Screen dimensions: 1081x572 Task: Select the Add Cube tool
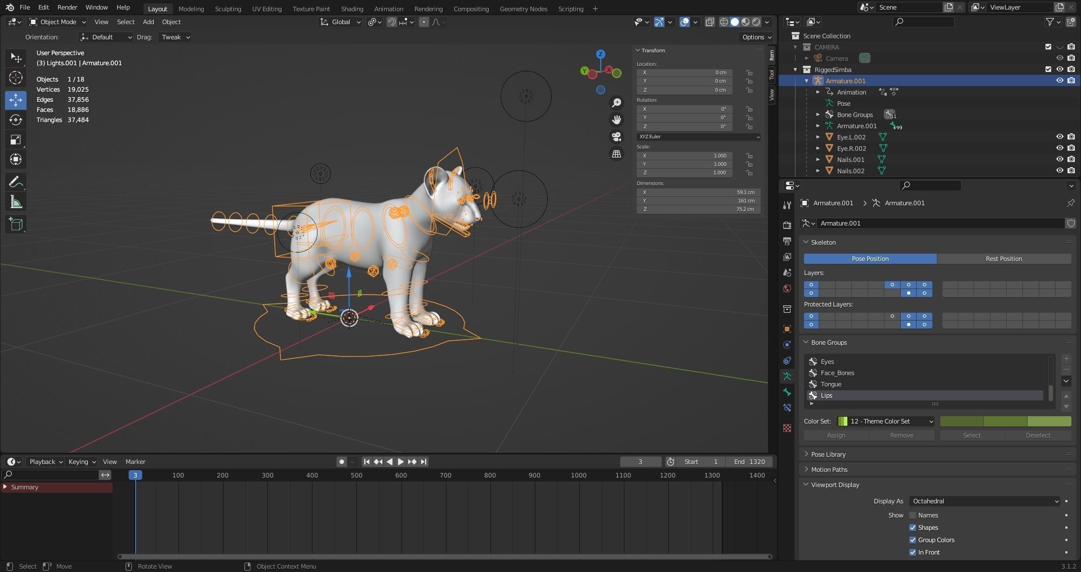point(16,224)
